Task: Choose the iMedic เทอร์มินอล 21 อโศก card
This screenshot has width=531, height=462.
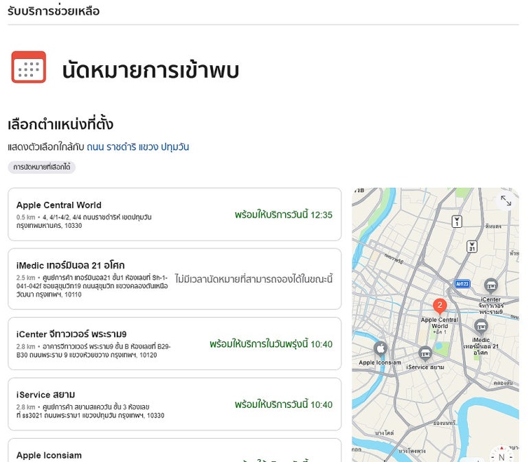Action: (174, 279)
